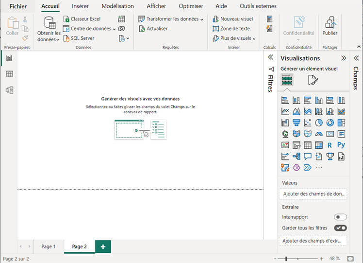The width and height of the screenshot is (363, 263).
Task: Click the Filtres pane funnel icon
Action: click(x=271, y=69)
